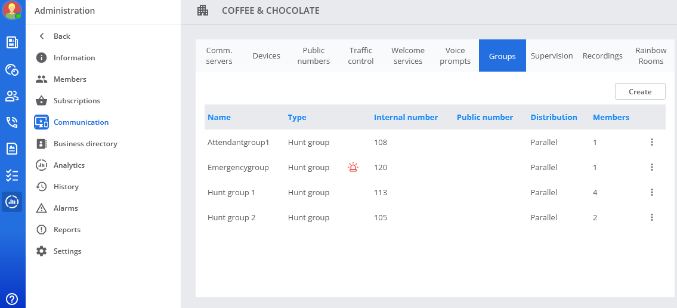Click the red emergency alarm icon
This screenshot has width=677, height=308.
pos(353,167)
